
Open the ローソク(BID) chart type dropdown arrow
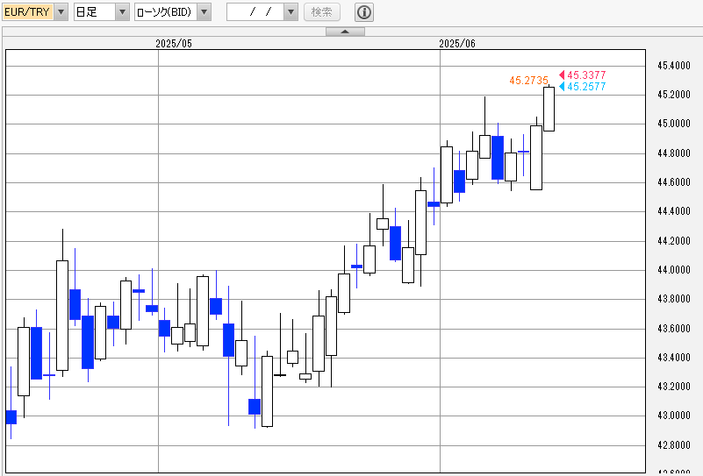(x=204, y=12)
